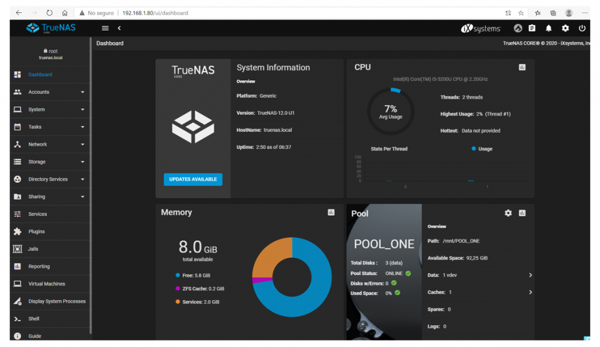
Task: Click the System laptop icon
Action: point(18,110)
